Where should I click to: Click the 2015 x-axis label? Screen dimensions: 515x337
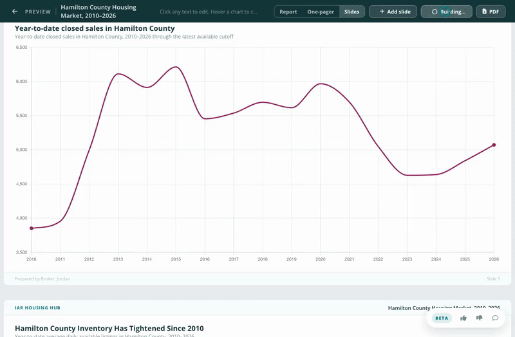(x=176, y=259)
